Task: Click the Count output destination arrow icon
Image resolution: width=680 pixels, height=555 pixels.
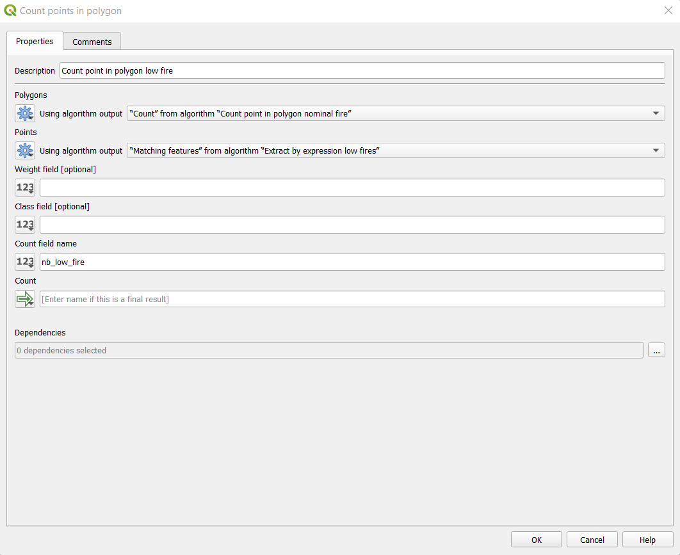Action: (x=25, y=300)
